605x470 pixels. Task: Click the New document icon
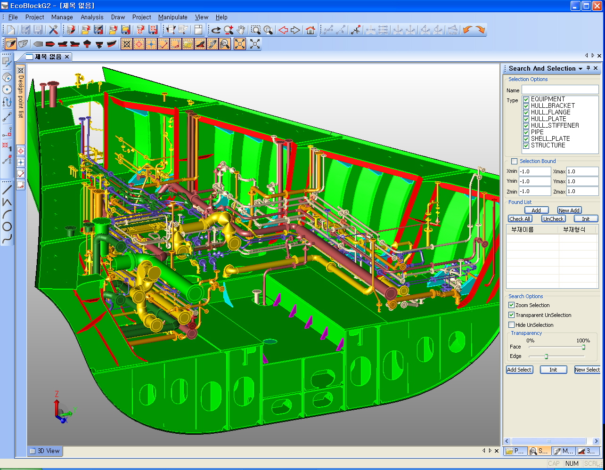10,30
